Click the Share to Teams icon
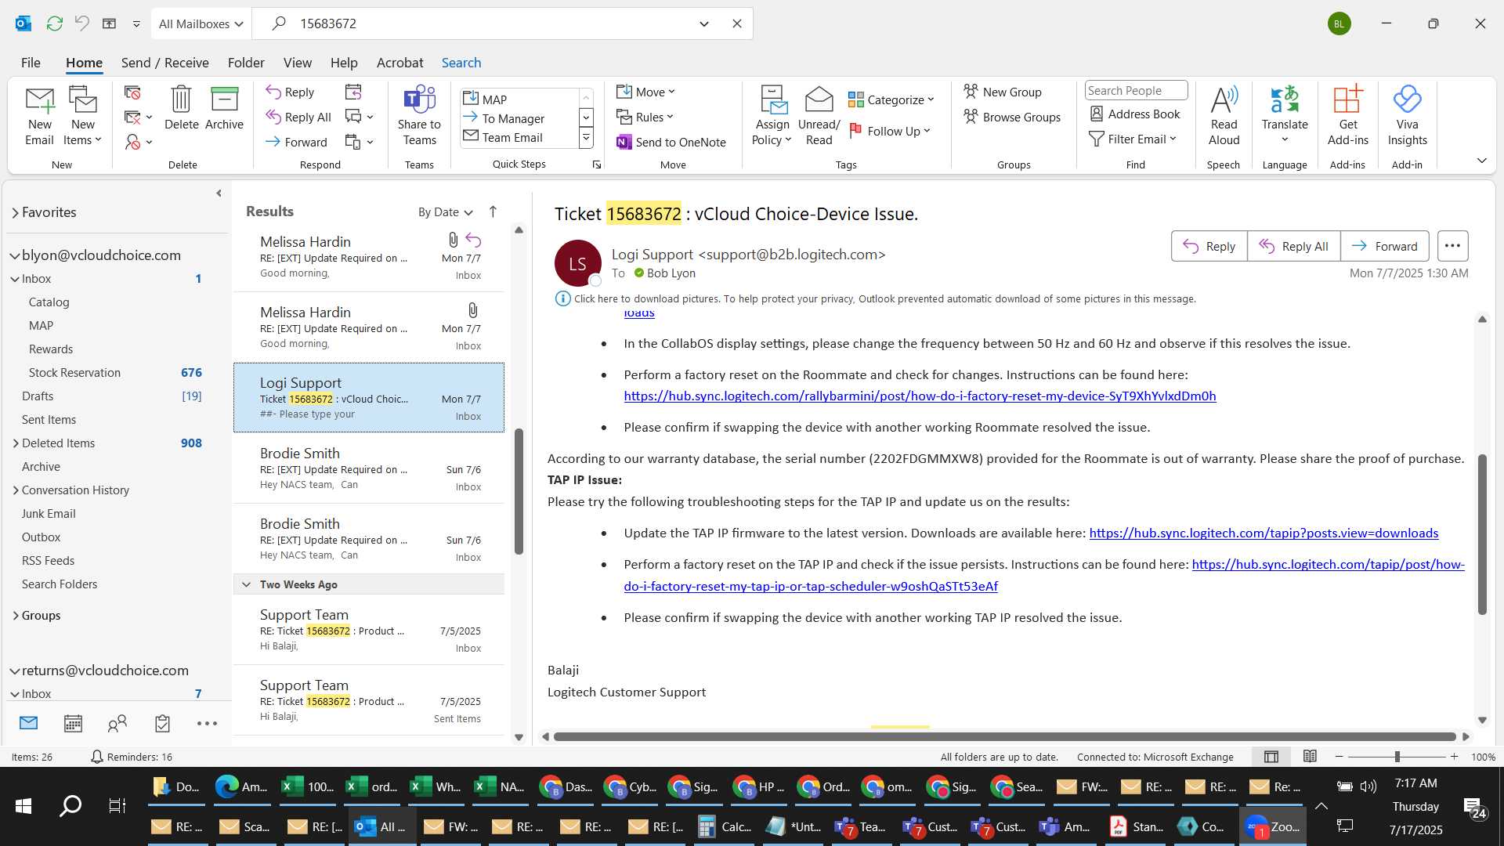 419,116
